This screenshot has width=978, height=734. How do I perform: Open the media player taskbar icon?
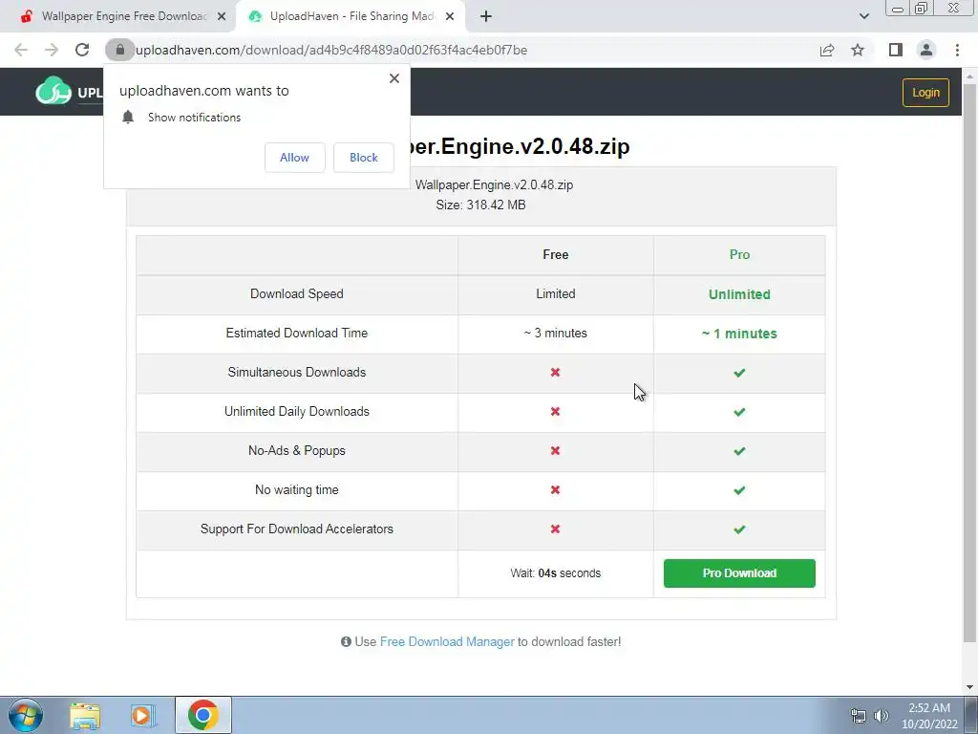[143, 715]
